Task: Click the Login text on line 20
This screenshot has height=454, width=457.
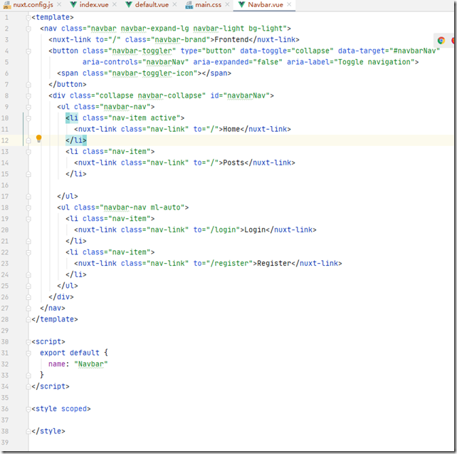Action: pyautogui.click(x=255, y=230)
